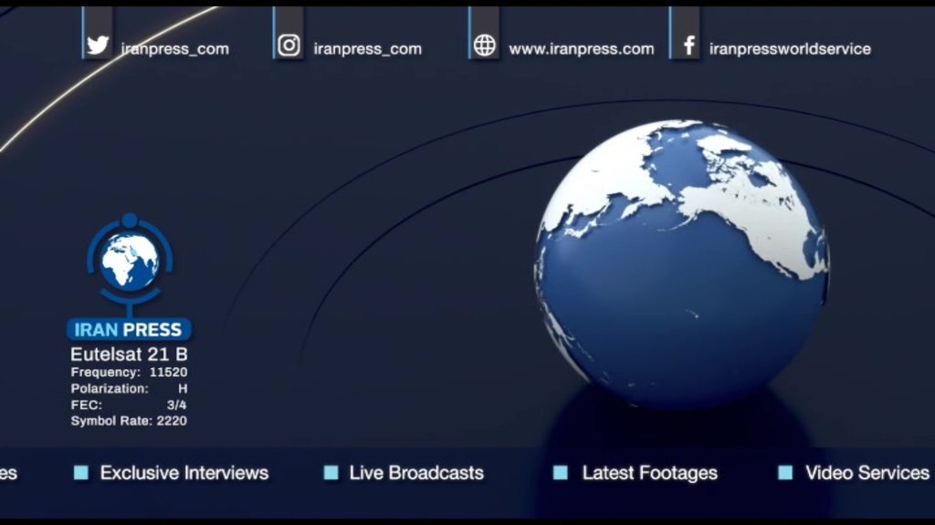
Task: Select the Twitter iranpress_com handle text
Action: point(174,49)
